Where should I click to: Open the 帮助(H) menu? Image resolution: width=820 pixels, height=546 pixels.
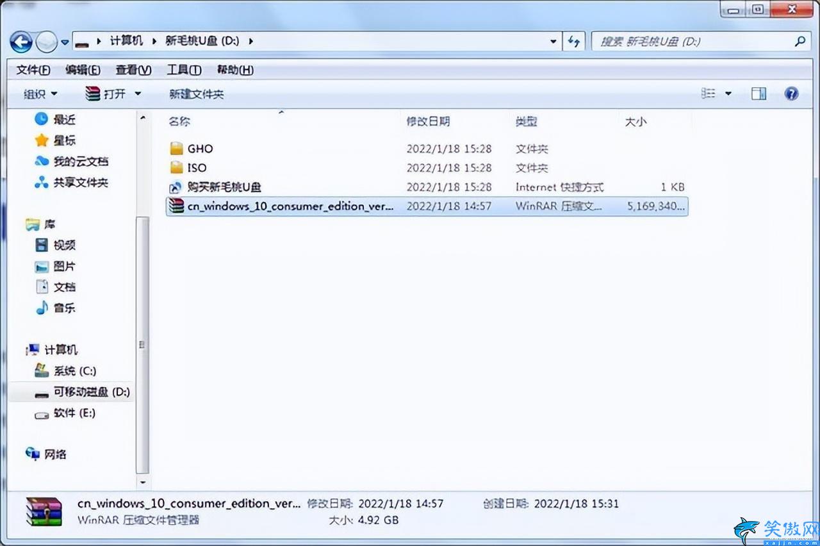click(x=235, y=70)
